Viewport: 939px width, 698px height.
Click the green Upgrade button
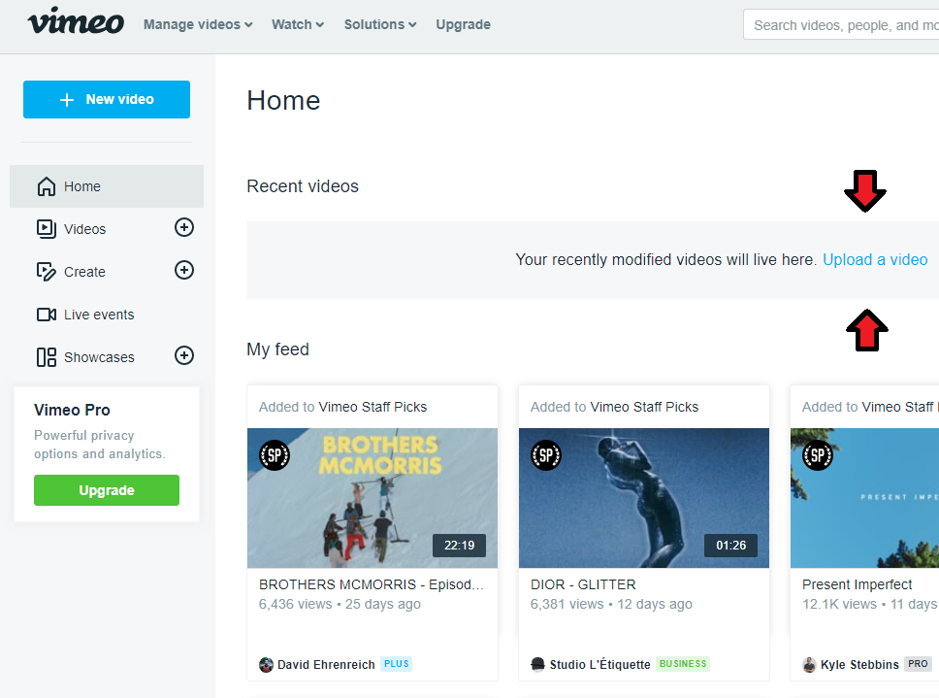(x=107, y=490)
